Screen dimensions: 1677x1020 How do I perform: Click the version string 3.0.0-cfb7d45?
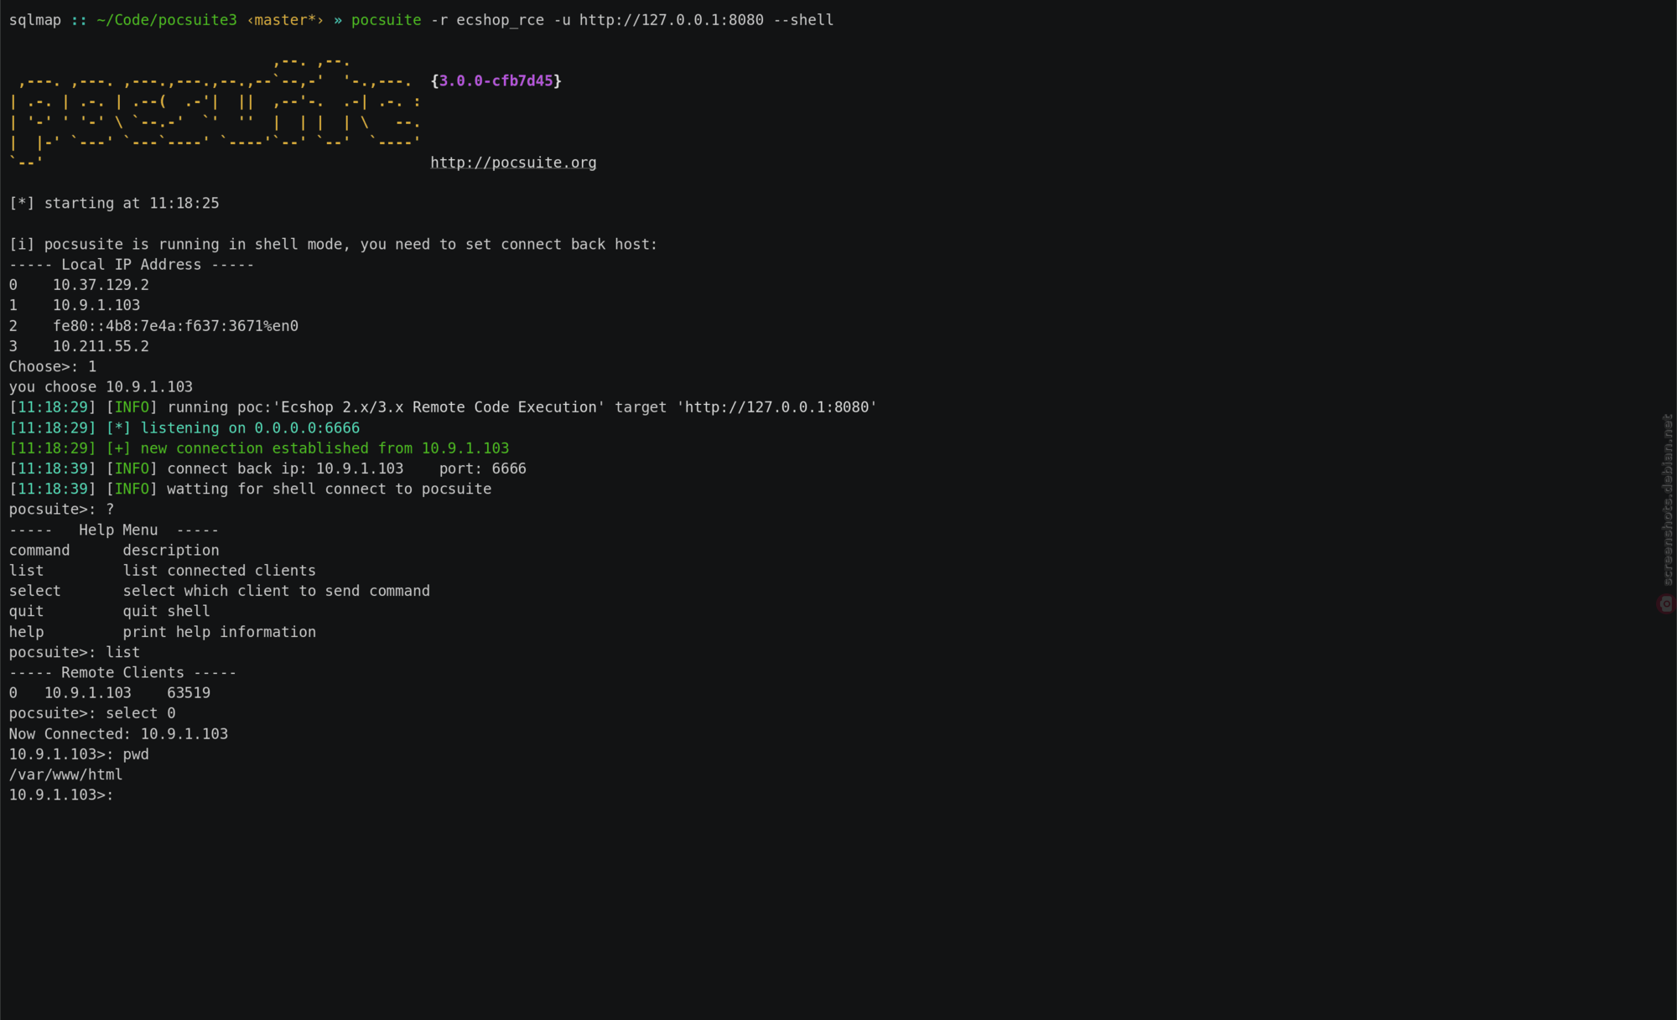point(496,80)
